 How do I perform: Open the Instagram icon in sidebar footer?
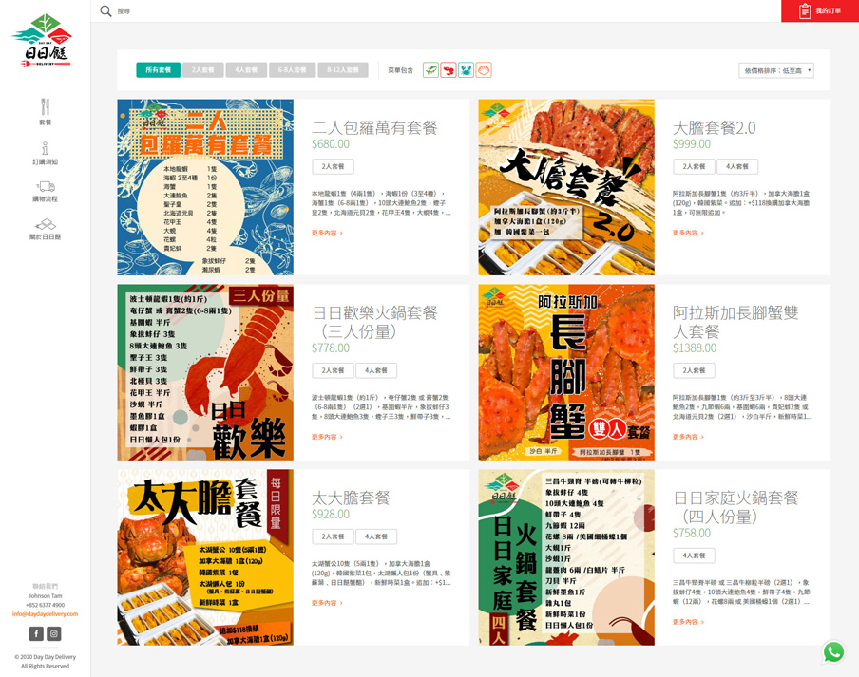[x=54, y=633]
